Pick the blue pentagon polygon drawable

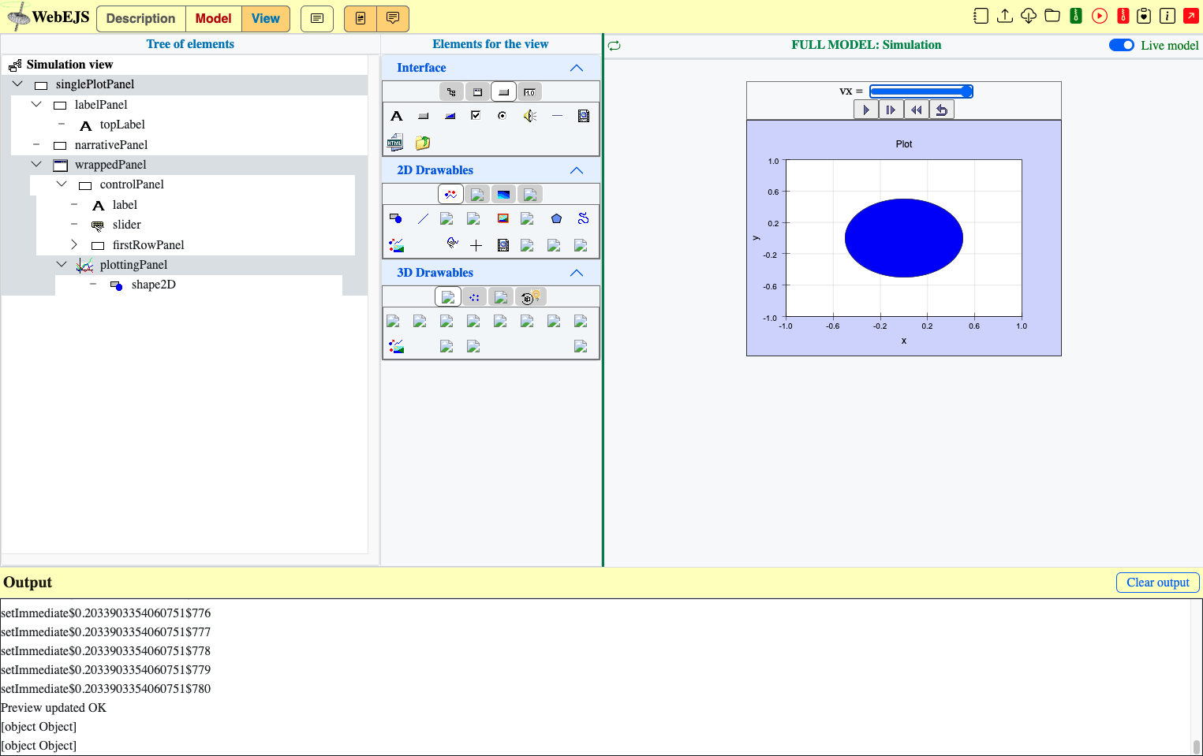pos(556,218)
